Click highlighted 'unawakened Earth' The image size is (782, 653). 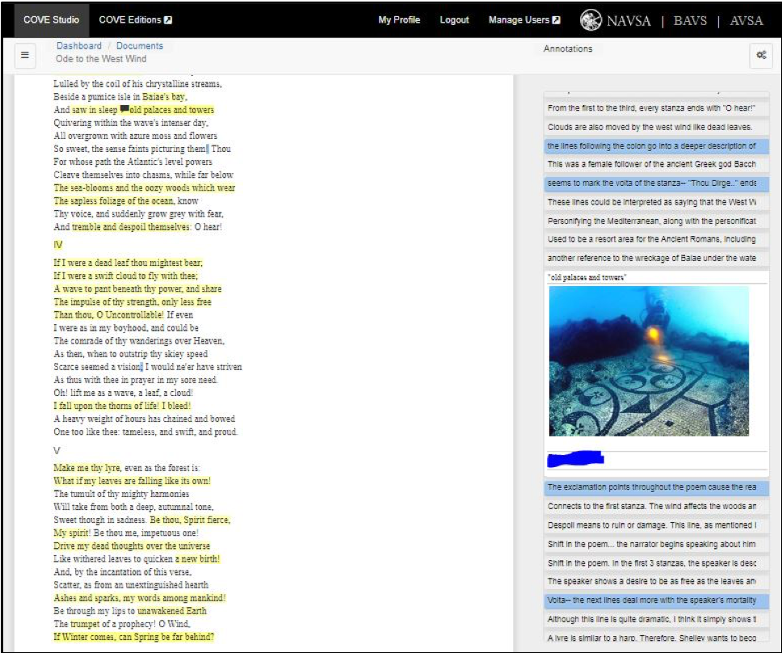click(172, 611)
